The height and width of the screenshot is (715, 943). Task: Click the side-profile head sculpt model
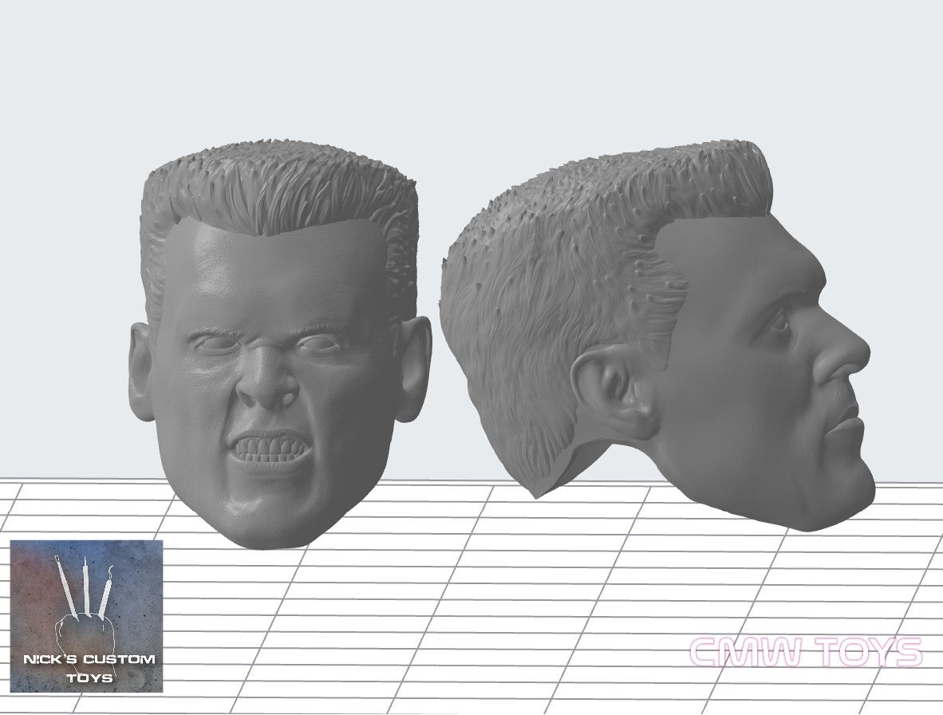[656, 335]
